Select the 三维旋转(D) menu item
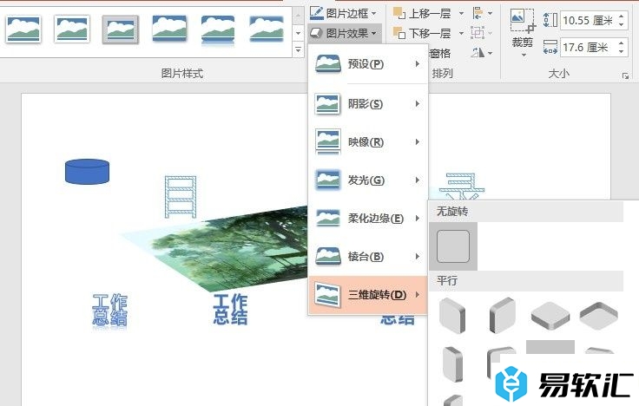 tap(367, 295)
